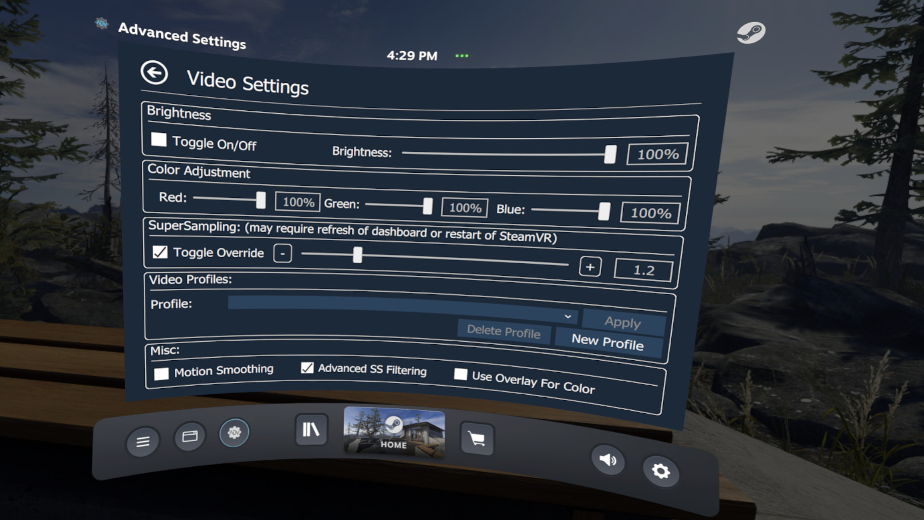This screenshot has height=520, width=924.
Task: Click the Blue 100% value field
Action: click(651, 213)
